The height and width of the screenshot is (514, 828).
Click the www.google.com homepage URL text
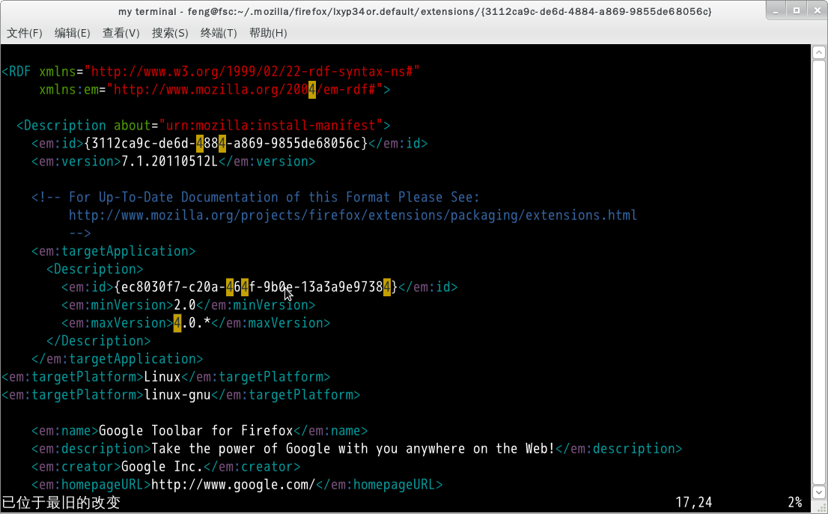233,485
